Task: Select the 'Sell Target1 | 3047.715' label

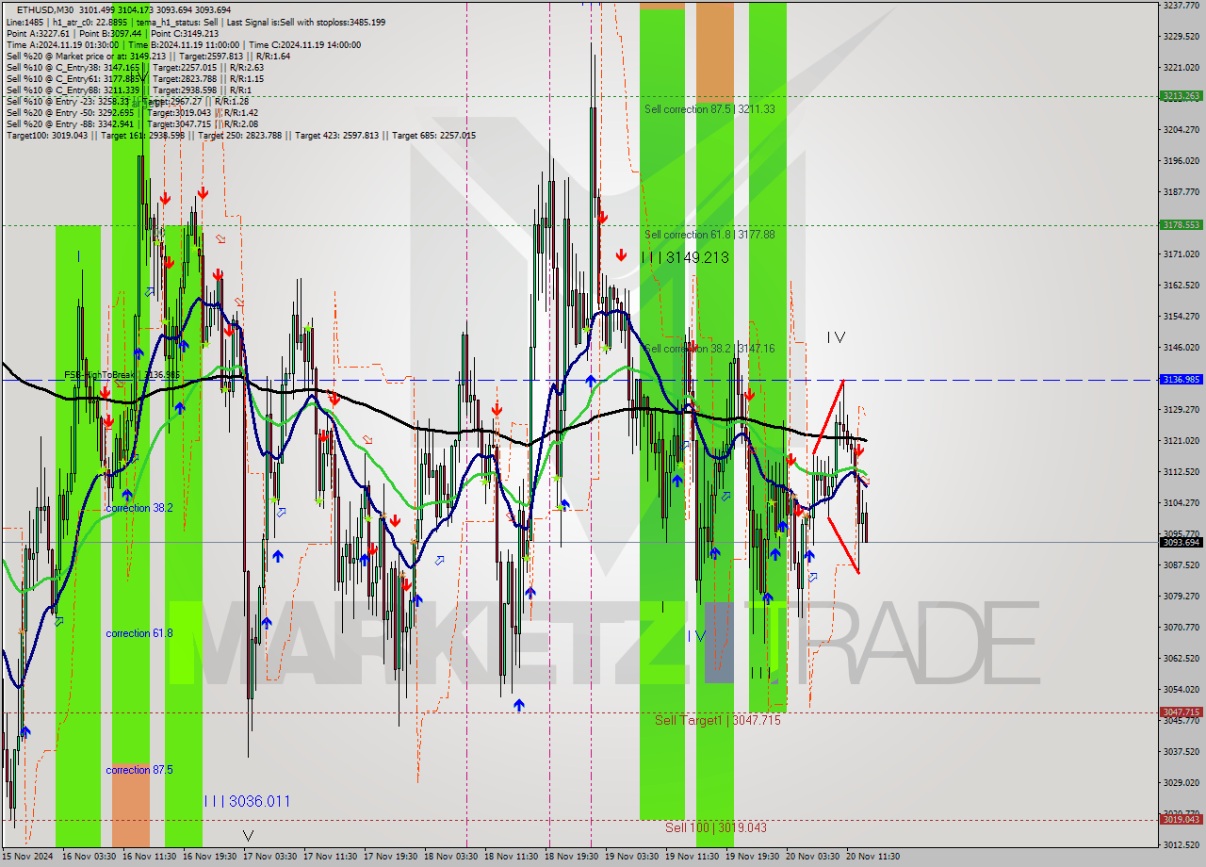Action: pyautogui.click(x=718, y=720)
